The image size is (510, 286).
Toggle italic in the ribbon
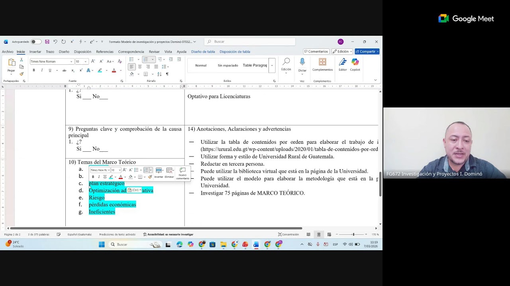click(x=42, y=70)
